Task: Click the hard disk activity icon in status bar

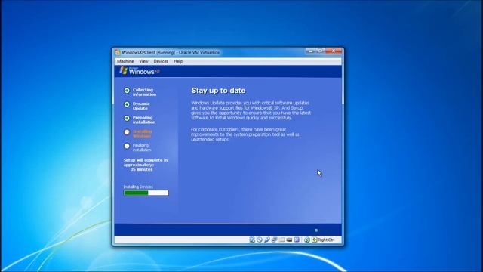Action: pyautogui.click(x=252, y=240)
